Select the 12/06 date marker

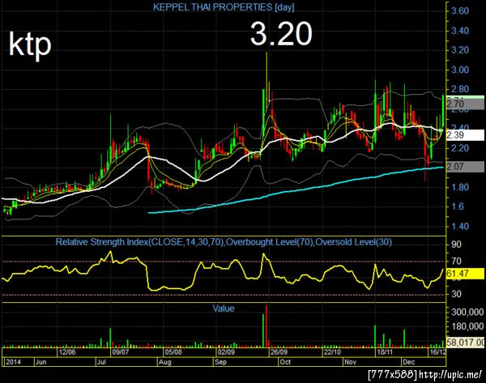coord(67,352)
